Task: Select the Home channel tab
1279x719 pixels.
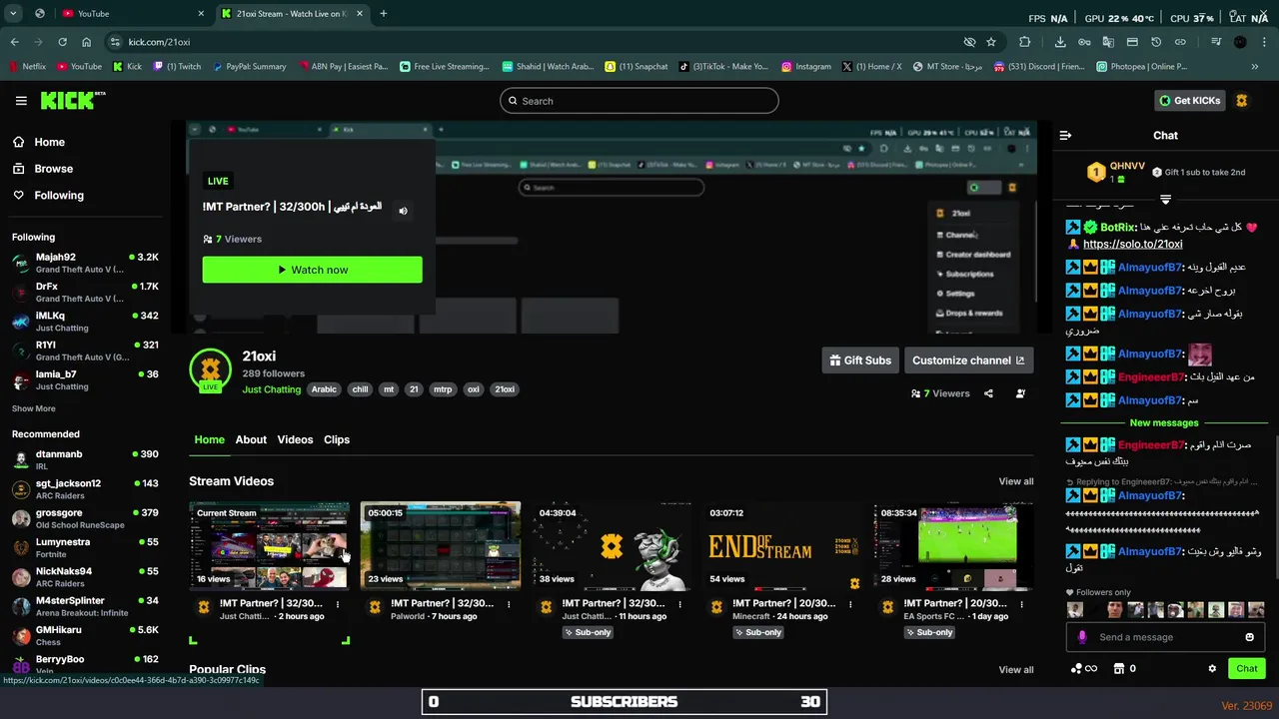Action: point(210,439)
